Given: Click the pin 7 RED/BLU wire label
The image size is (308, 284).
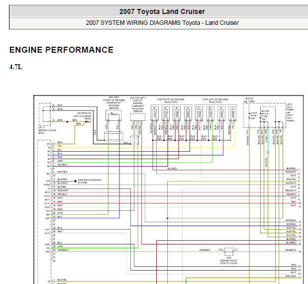Looking at the screenshot, I should click(x=63, y=165).
